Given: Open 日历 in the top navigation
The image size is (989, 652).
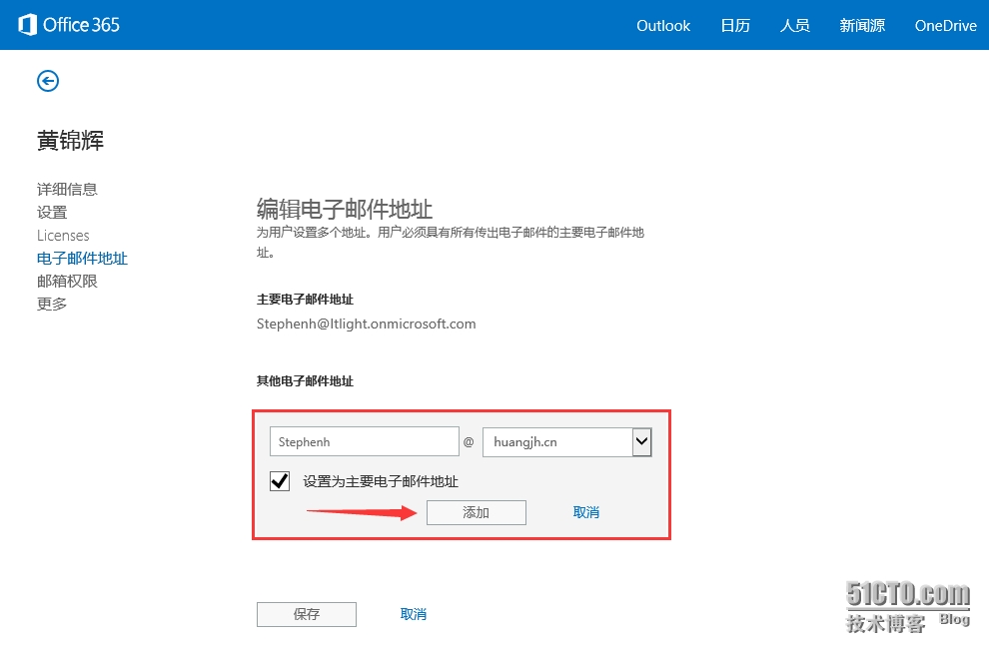Looking at the screenshot, I should click(735, 26).
